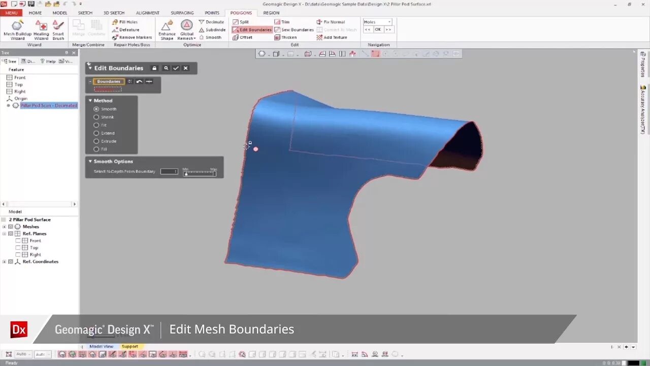Image resolution: width=650 pixels, height=366 pixels.
Task: Toggle visibility checkbox for Right plane
Action: coord(18,254)
